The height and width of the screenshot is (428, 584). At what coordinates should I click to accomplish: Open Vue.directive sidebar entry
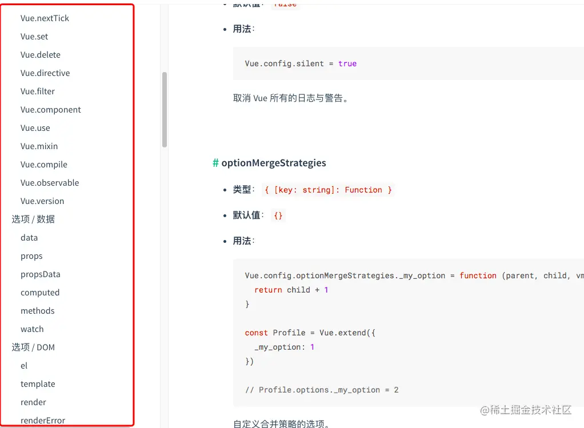(x=45, y=73)
